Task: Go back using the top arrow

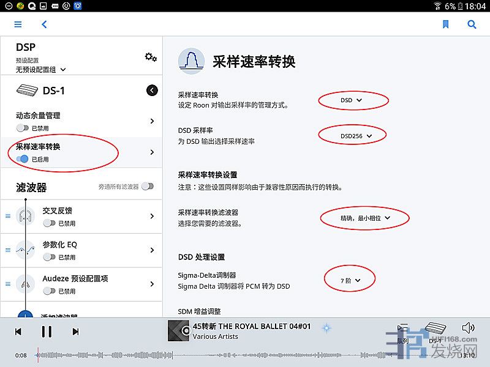Action: point(44,24)
